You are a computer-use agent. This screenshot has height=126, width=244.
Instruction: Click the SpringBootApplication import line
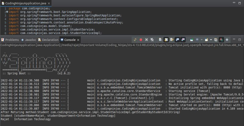pos(65,16)
